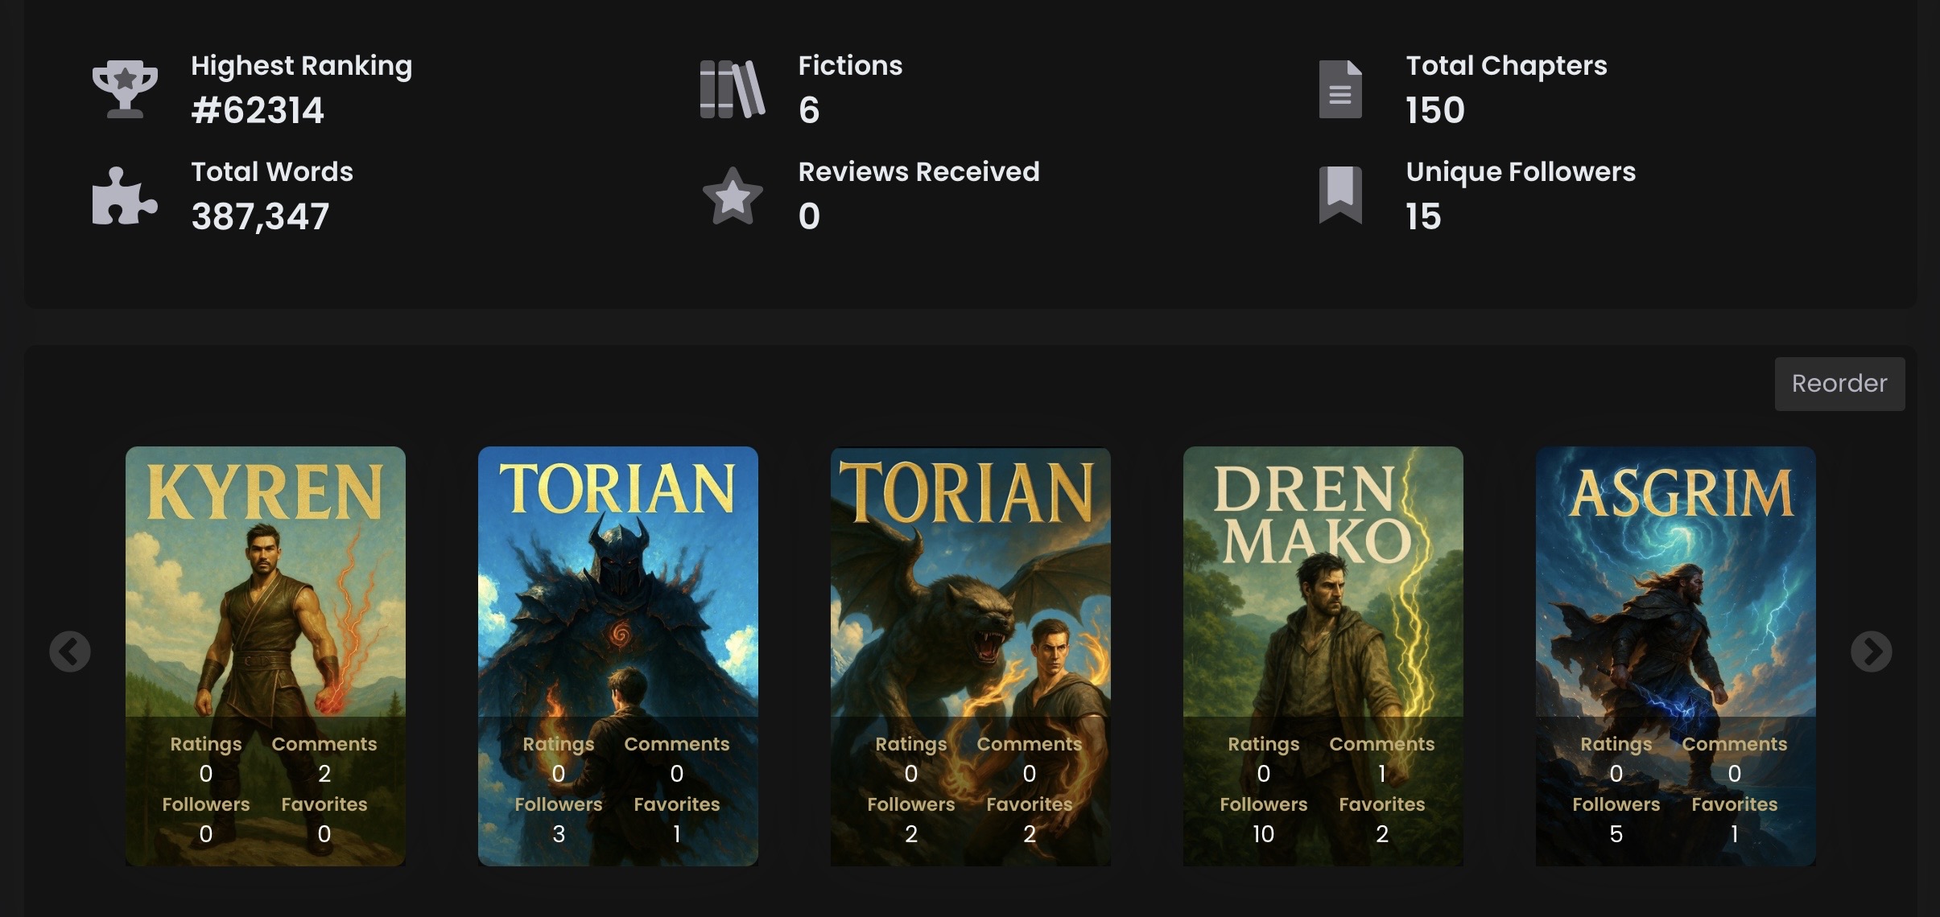Click the Total Words puzzle icon

tap(124, 195)
